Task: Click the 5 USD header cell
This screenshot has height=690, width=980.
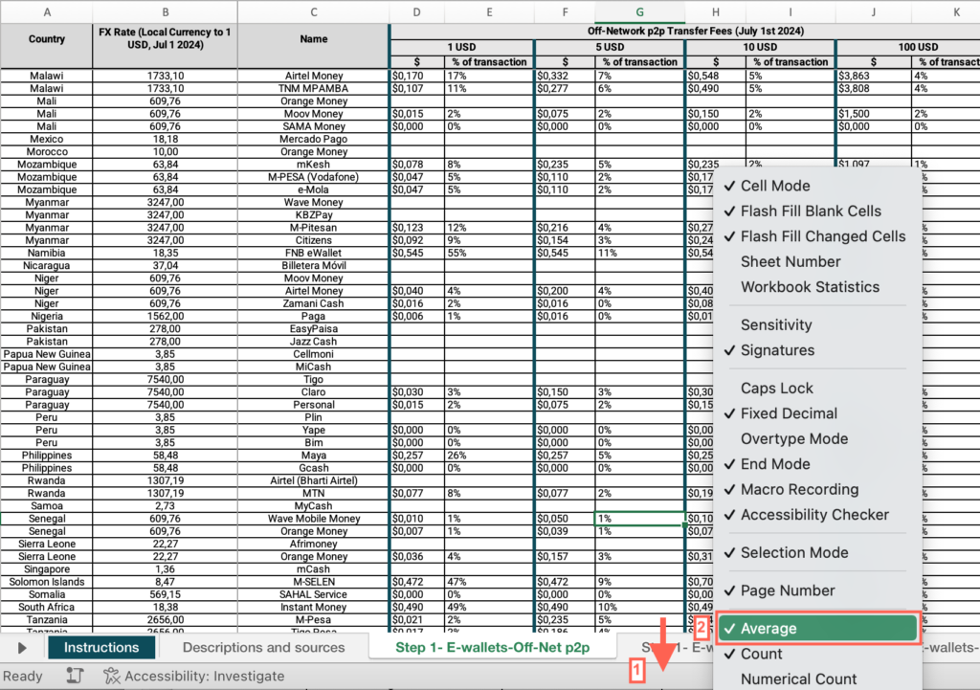Action: coord(610,47)
